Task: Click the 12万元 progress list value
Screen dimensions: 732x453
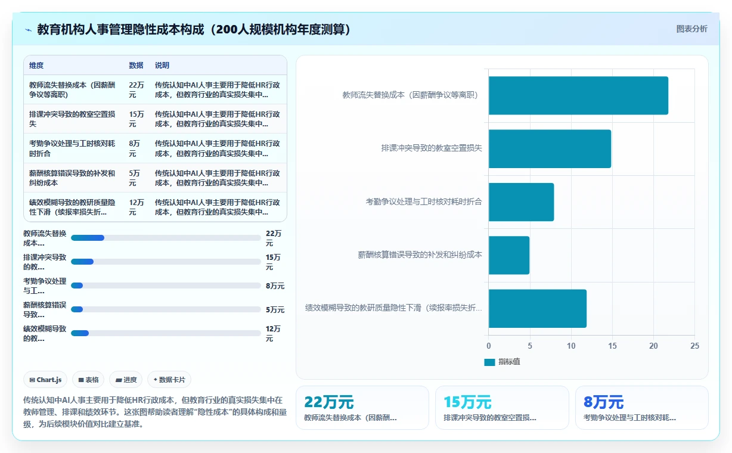Action: click(274, 333)
